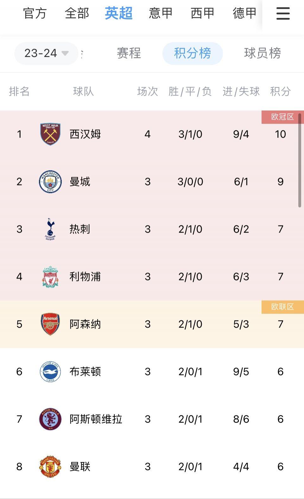
Task: Open the 曼联 team row
Action: (x=152, y=467)
